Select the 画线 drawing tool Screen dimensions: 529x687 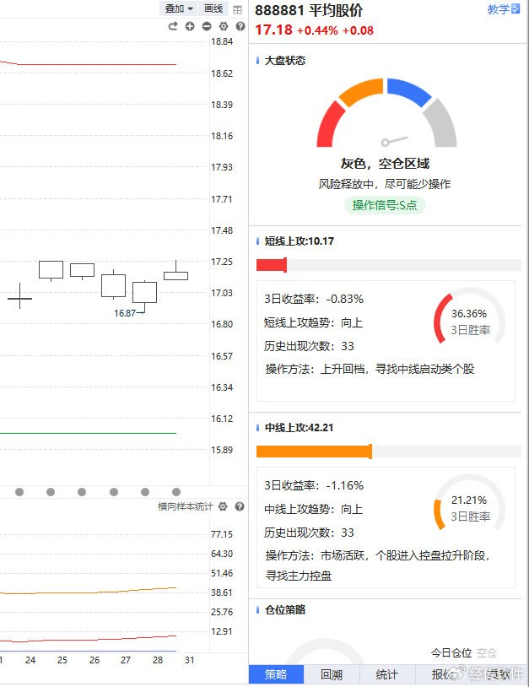click(x=213, y=8)
